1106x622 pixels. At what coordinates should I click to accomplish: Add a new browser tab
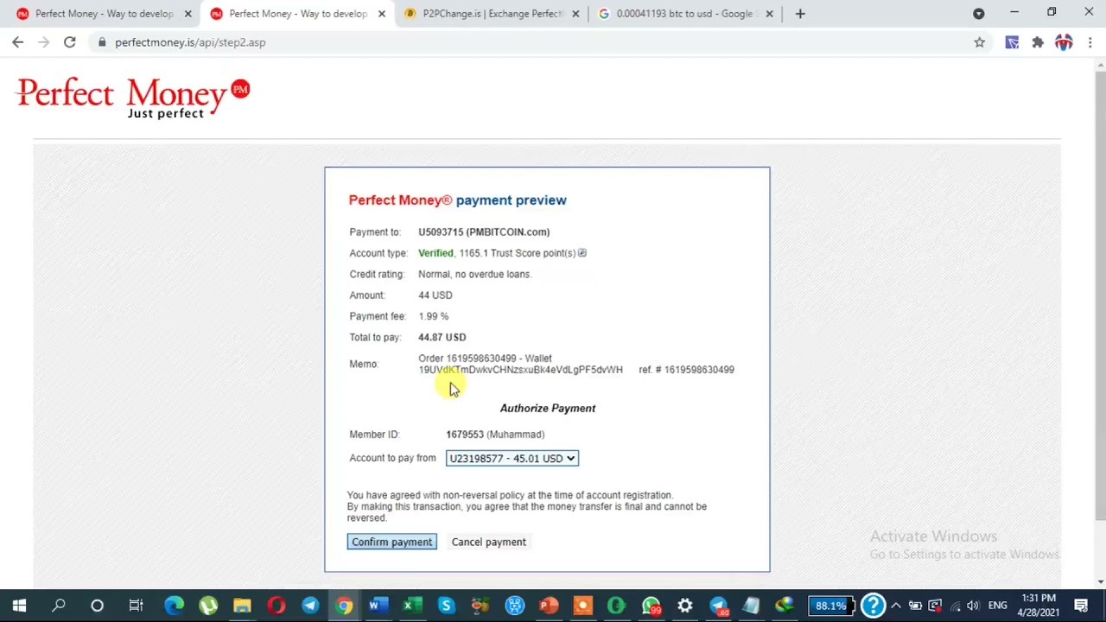[x=800, y=14]
